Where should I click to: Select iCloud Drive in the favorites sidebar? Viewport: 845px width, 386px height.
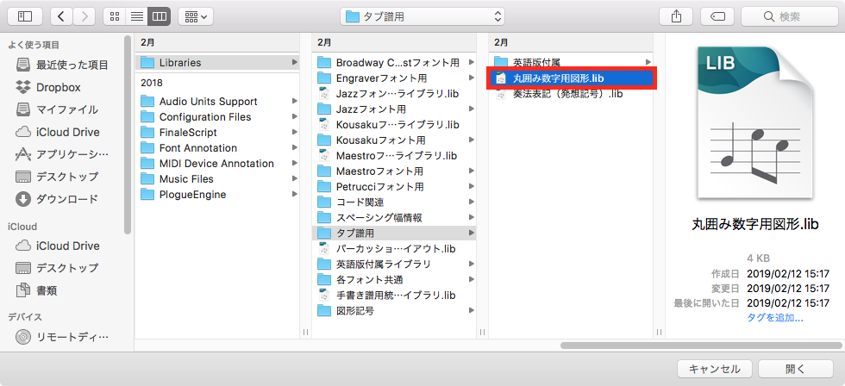67,132
